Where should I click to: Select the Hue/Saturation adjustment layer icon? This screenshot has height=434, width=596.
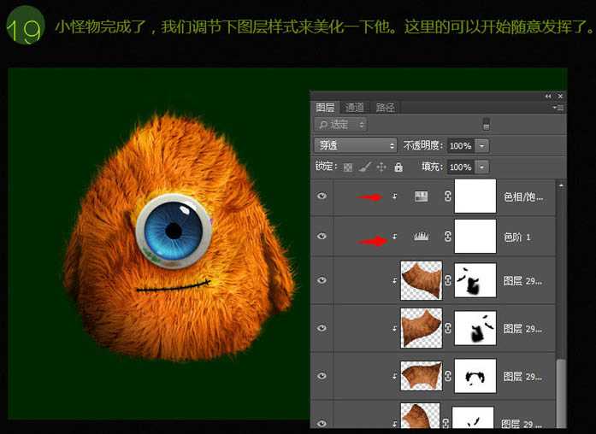pos(421,196)
